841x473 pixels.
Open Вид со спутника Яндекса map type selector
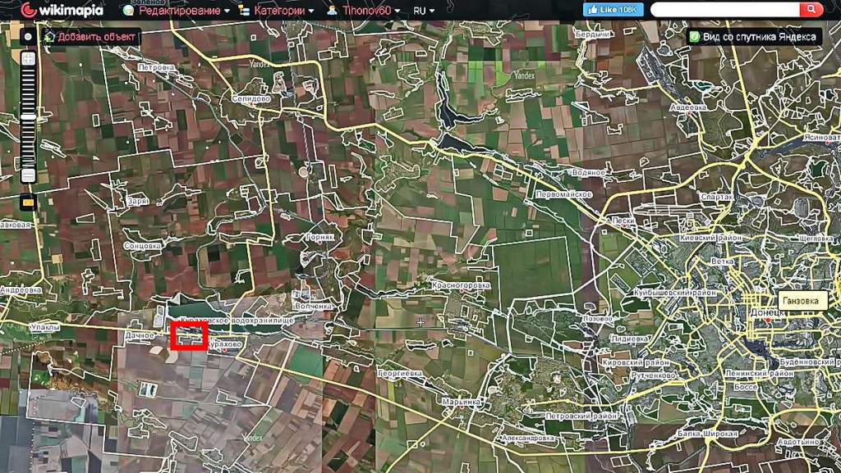[x=754, y=37]
